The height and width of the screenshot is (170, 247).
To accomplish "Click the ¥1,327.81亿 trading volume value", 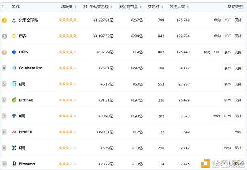I will tap(103, 20).
